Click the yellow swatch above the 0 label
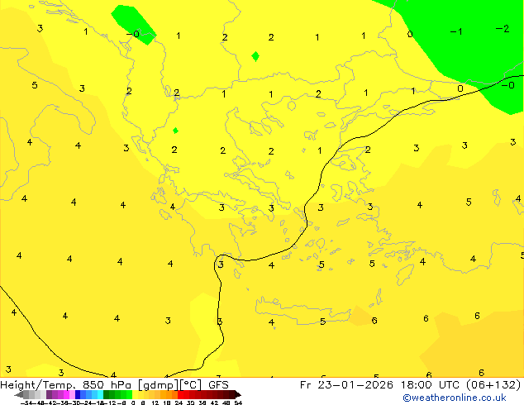The height and width of the screenshot is (405, 524). click(x=135, y=395)
